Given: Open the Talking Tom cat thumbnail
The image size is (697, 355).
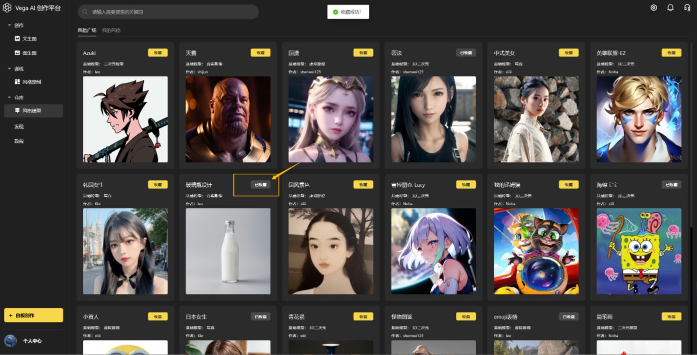Looking at the screenshot, I should (x=536, y=251).
